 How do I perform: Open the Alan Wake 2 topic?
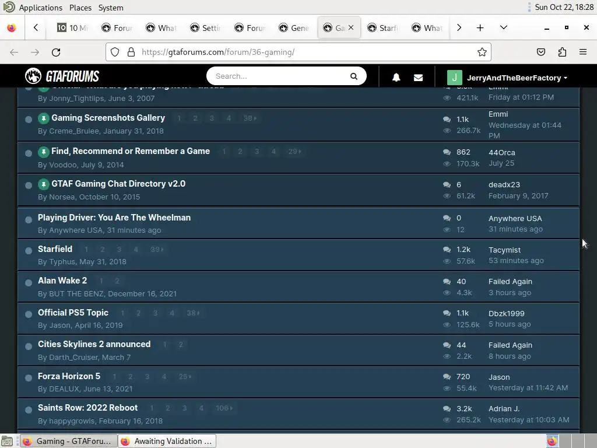(62, 281)
